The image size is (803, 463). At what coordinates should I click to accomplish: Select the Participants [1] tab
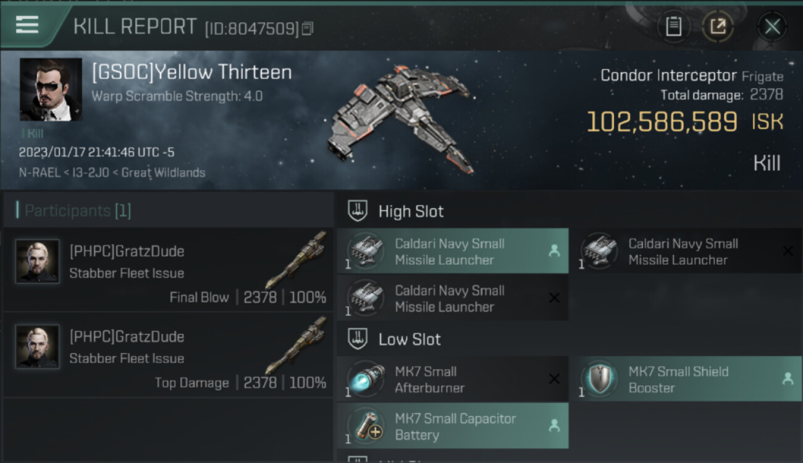(78, 211)
